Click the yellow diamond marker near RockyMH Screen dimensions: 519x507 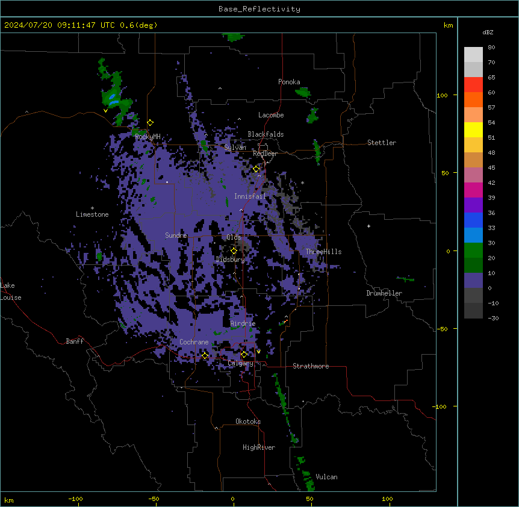coord(151,122)
